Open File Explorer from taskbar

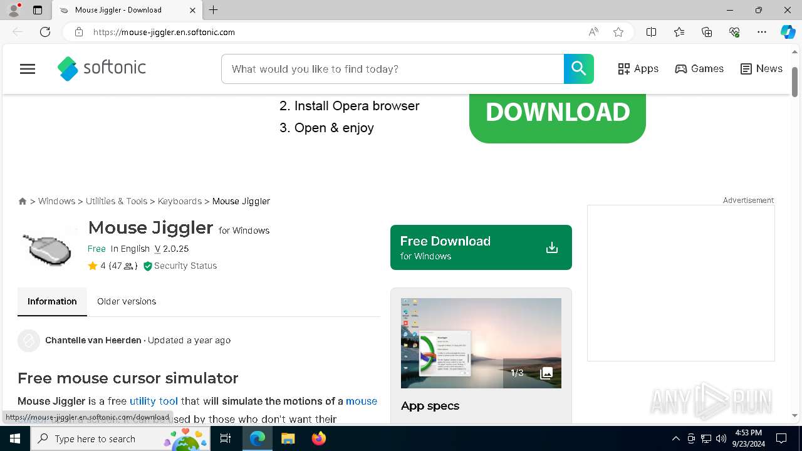(x=288, y=438)
